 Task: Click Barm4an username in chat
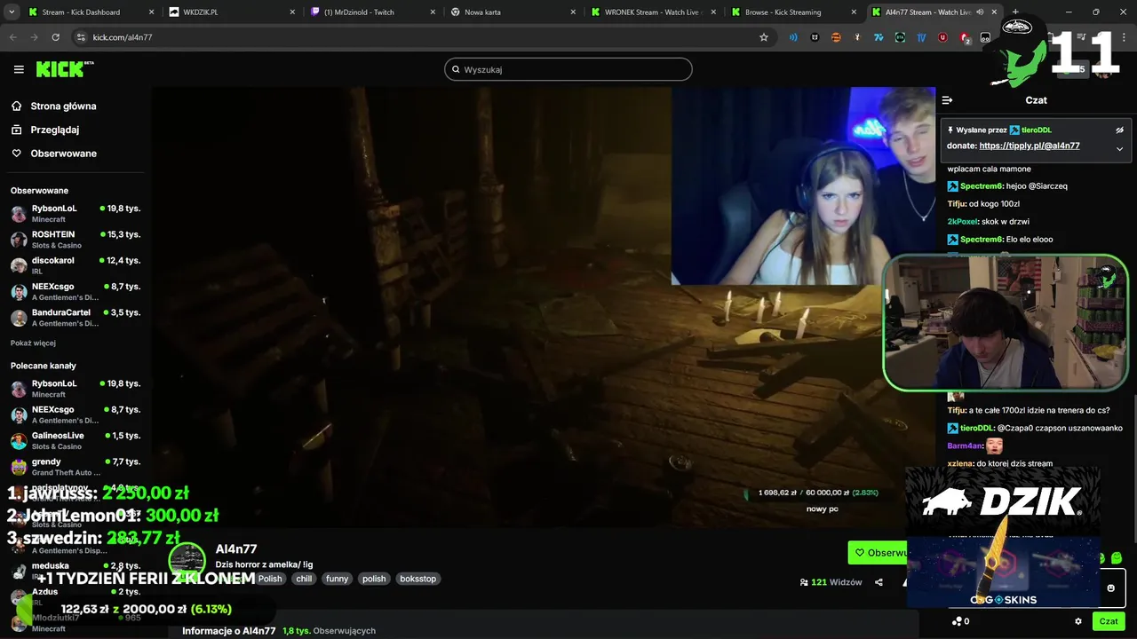click(x=965, y=446)
